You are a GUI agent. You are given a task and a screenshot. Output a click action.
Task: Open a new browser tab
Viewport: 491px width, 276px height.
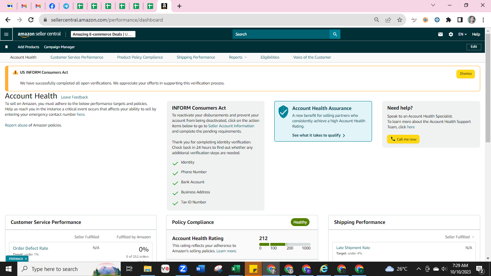point(179,6)
